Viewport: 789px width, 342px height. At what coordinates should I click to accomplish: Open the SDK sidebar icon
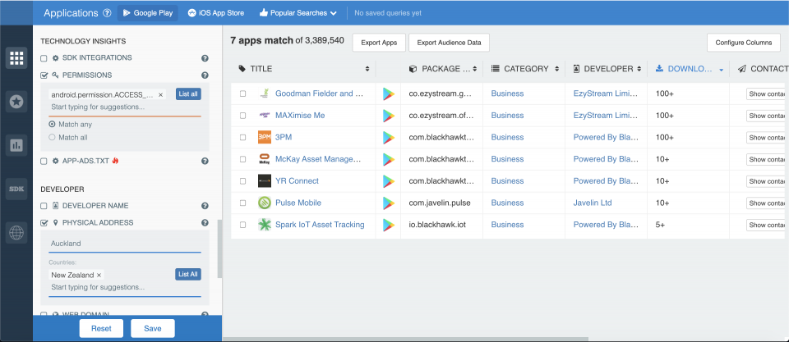[16, 189]
